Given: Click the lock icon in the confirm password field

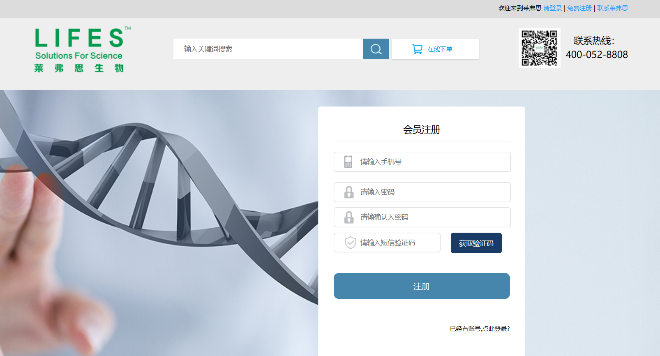Looking at the screenshot, I should coord(349,217).
